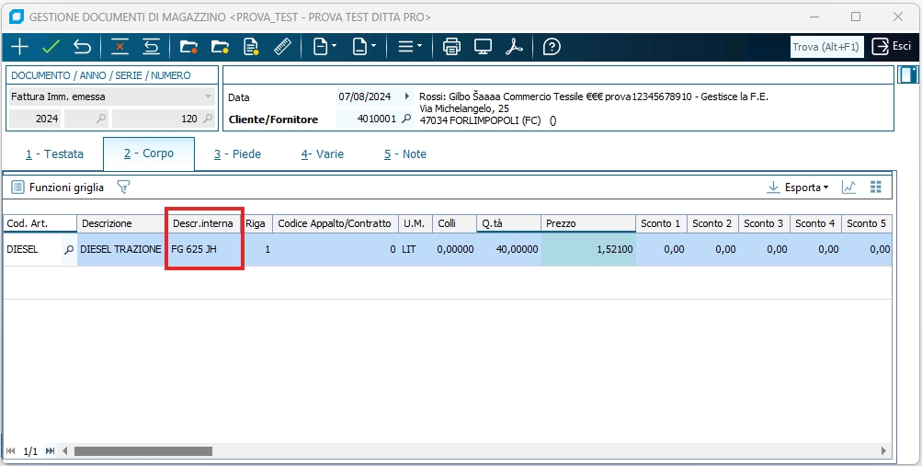Click U.M. column header
Screen dimensions: 922x466
415,223
